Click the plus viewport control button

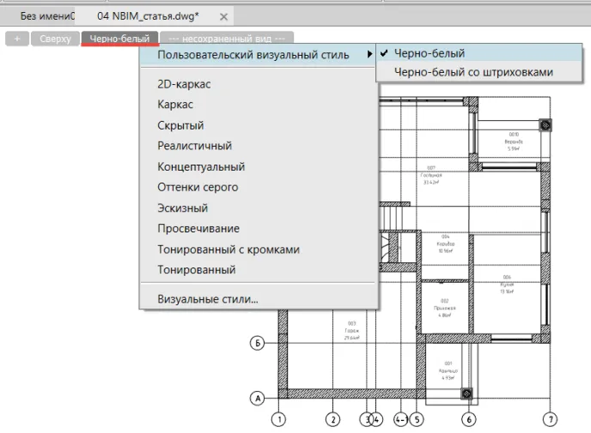pos(16,39)
